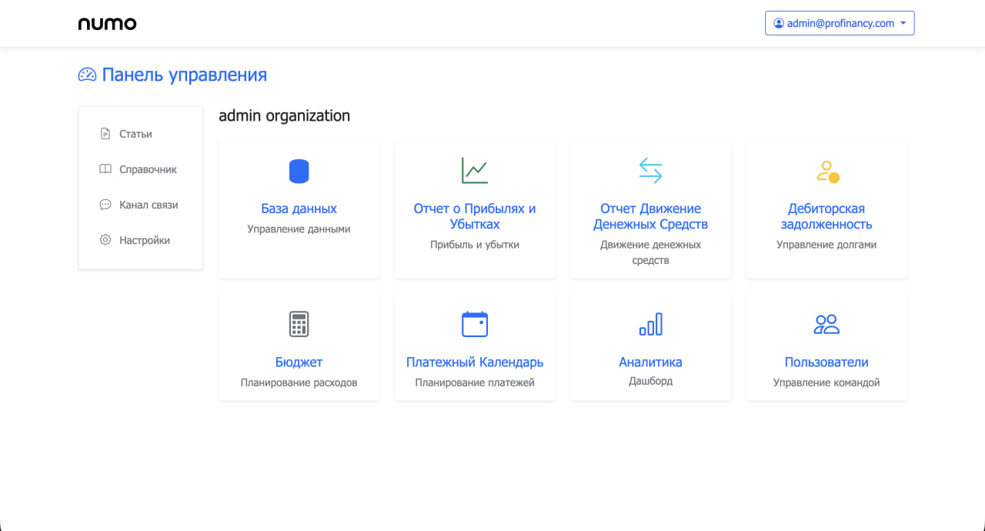This screenshot has width=985, height=531.
Task: Click the user avatar icon in account button
Action: (779, 24)
